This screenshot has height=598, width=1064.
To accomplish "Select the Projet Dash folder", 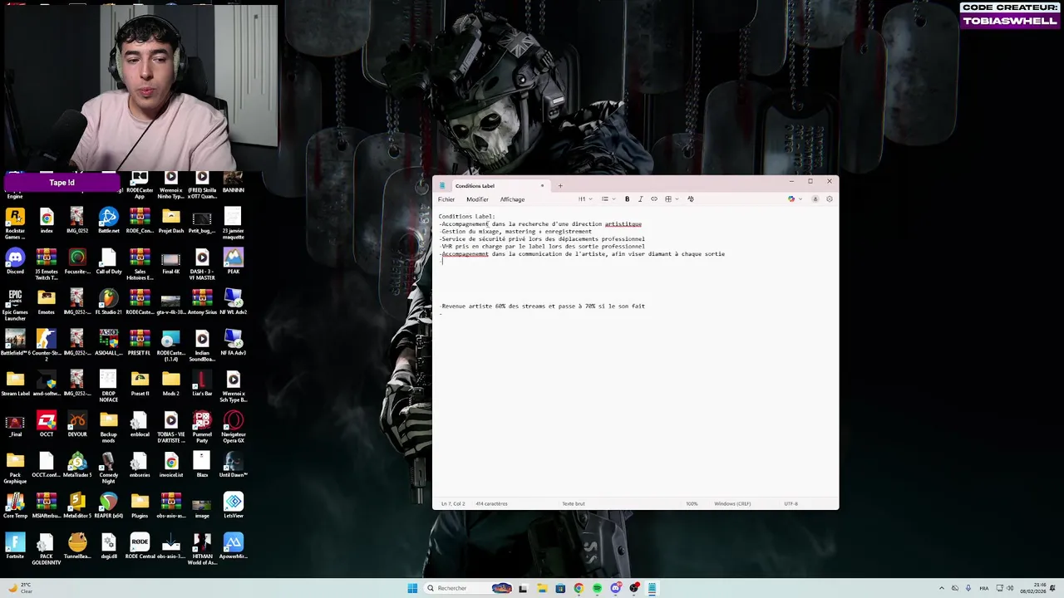I will [171, 221].
